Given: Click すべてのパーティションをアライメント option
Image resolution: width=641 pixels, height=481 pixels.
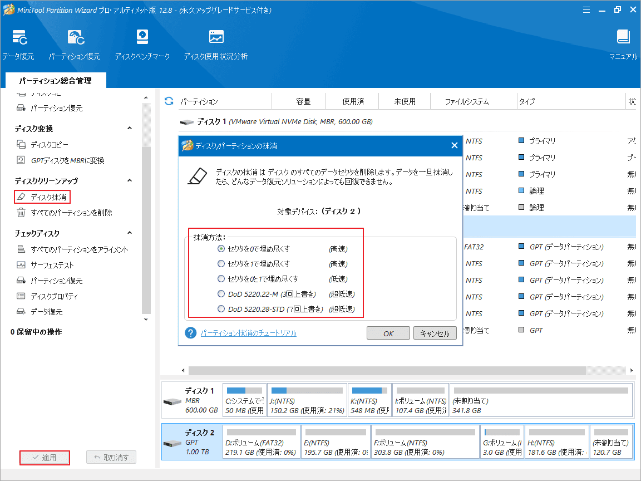Looking at the screenshot, I should click(72, 249).
